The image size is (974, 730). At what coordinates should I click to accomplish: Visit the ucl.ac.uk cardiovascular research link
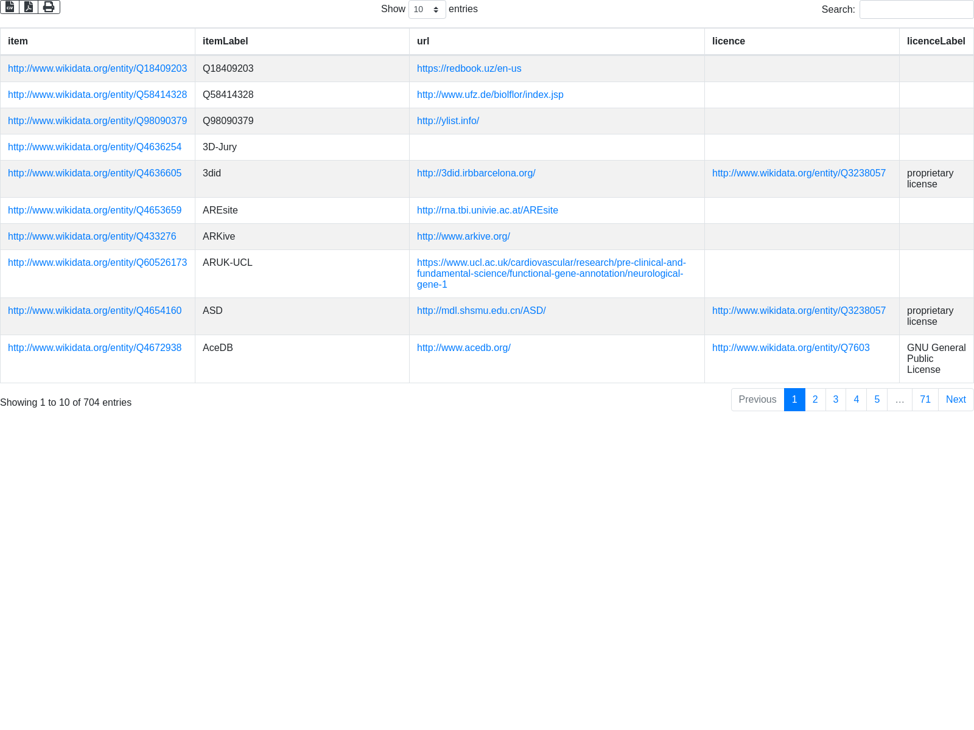pyautogui.click(x=551, y=274)
